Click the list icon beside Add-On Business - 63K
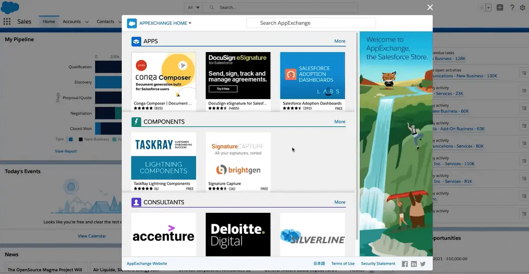This screenshot has height=274, width=529. tap(524, 126)
